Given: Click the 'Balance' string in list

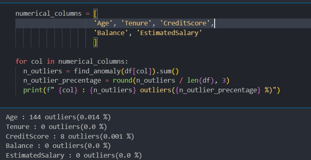Looking at the screenshot, I should point(111,33).
